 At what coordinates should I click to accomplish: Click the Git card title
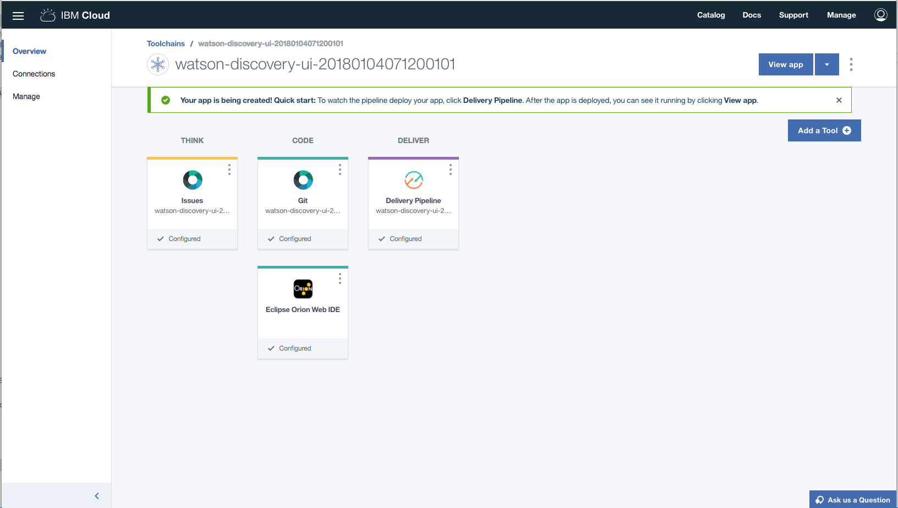[x=303, y=201]
